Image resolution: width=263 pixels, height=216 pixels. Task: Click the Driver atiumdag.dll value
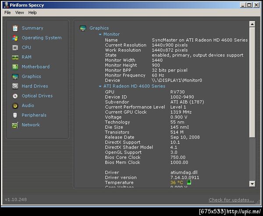coord(184,172)
